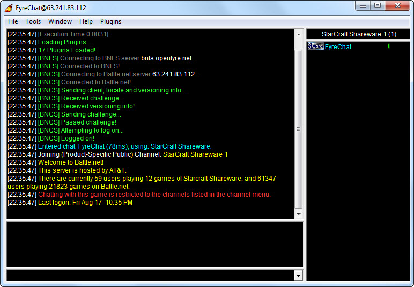Click the empty black panel below chat log

pos(154,244)
